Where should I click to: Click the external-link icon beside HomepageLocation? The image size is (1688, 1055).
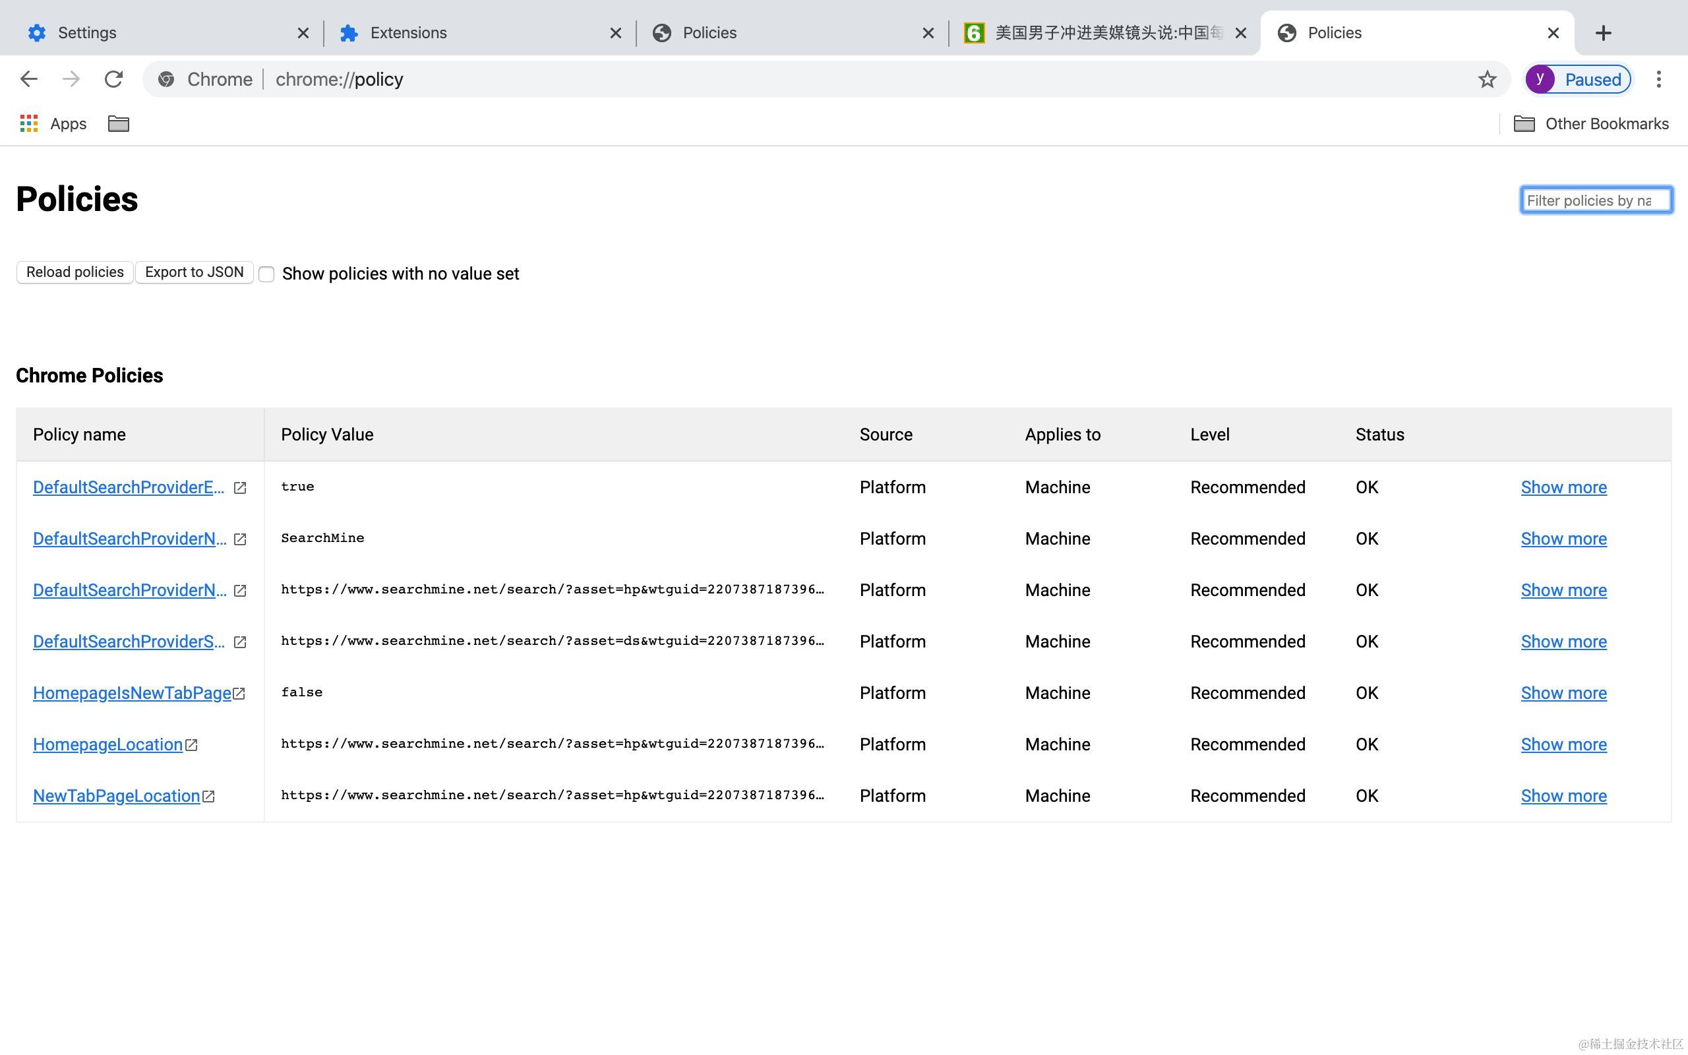[191, 745]
